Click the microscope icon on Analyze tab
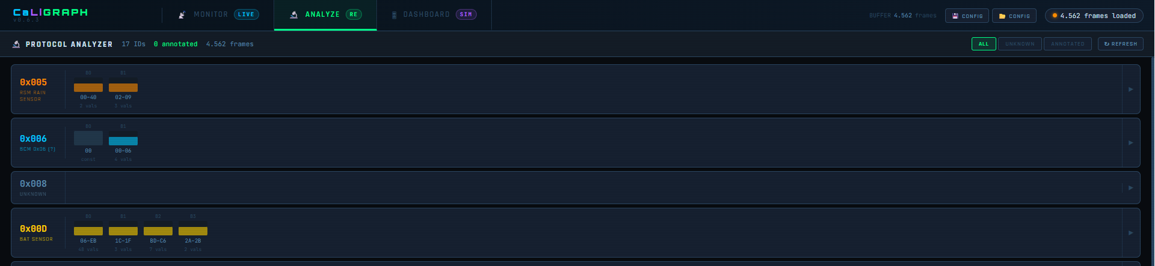The image size is (1155, 266). tap(294, 14)
